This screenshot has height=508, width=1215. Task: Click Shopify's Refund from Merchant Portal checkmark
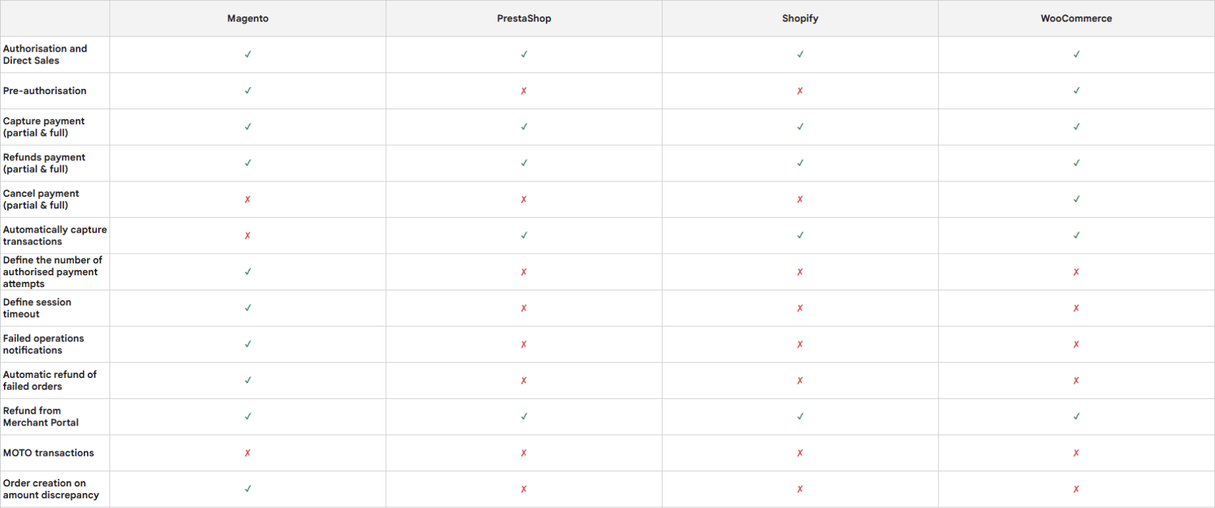pyautogui.click(x=800, y=416)
